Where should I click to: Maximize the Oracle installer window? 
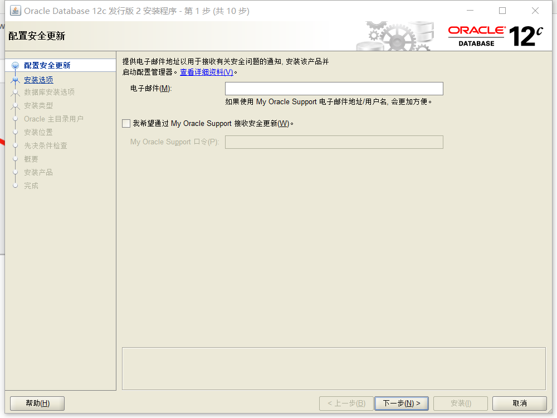[502, 11]
